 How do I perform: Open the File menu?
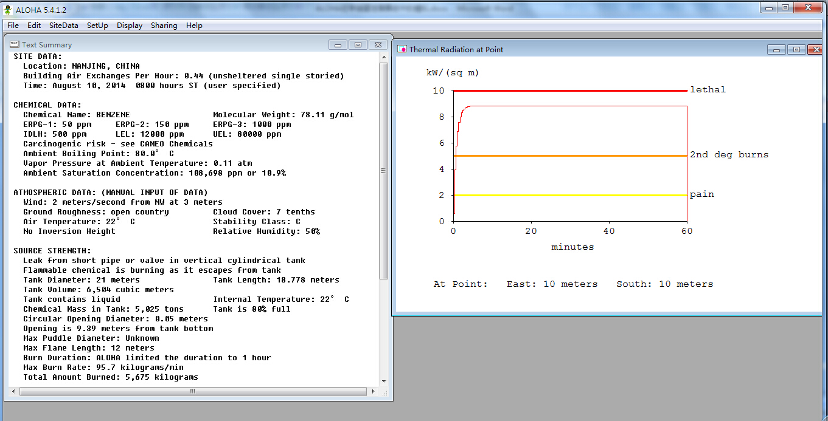[13, 26]
